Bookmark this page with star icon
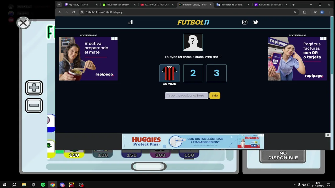The height and width of the screenshot is (188, 335). click(295, 12)
